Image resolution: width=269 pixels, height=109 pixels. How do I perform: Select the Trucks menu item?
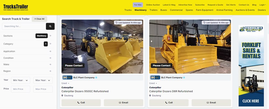tap(128, 10)
